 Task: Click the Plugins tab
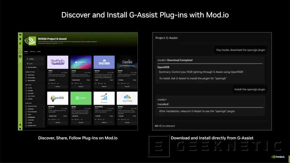pyautogui.click(x=26, y=51)
